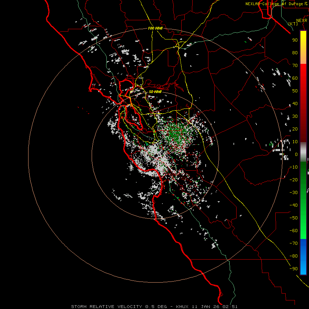Pick the gray zero-velocity band of the color bar
309x309 pixels.
point(303,152)
